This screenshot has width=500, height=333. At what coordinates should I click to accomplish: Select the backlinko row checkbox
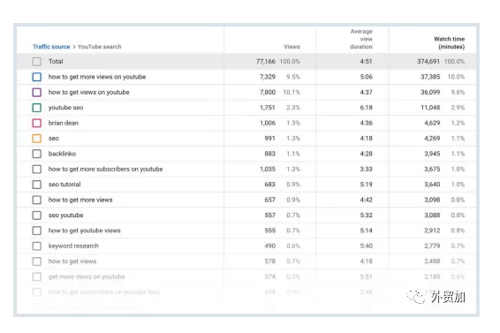[37, 154]
